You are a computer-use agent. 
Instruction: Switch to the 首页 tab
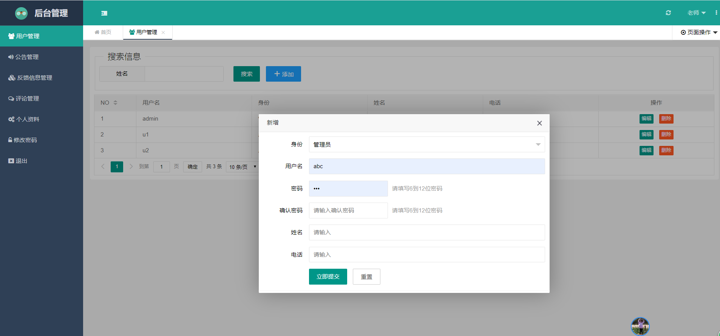[x=103, y=32]
